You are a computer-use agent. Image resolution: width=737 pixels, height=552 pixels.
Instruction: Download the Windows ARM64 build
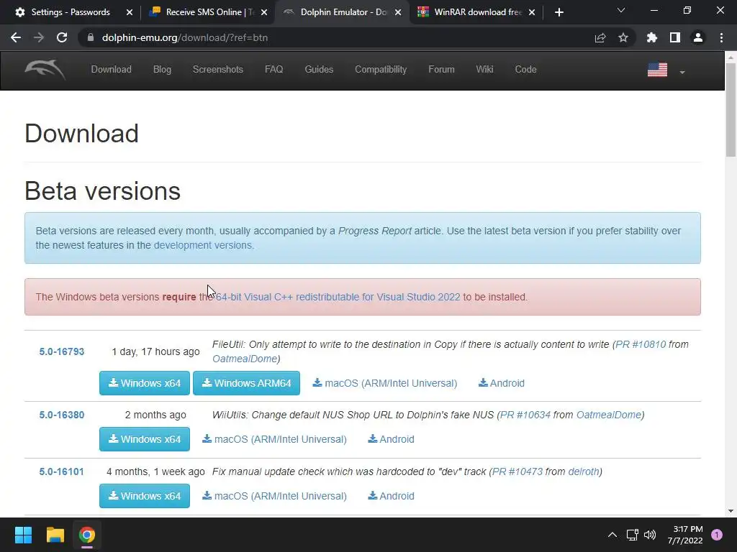click(246, 383)
